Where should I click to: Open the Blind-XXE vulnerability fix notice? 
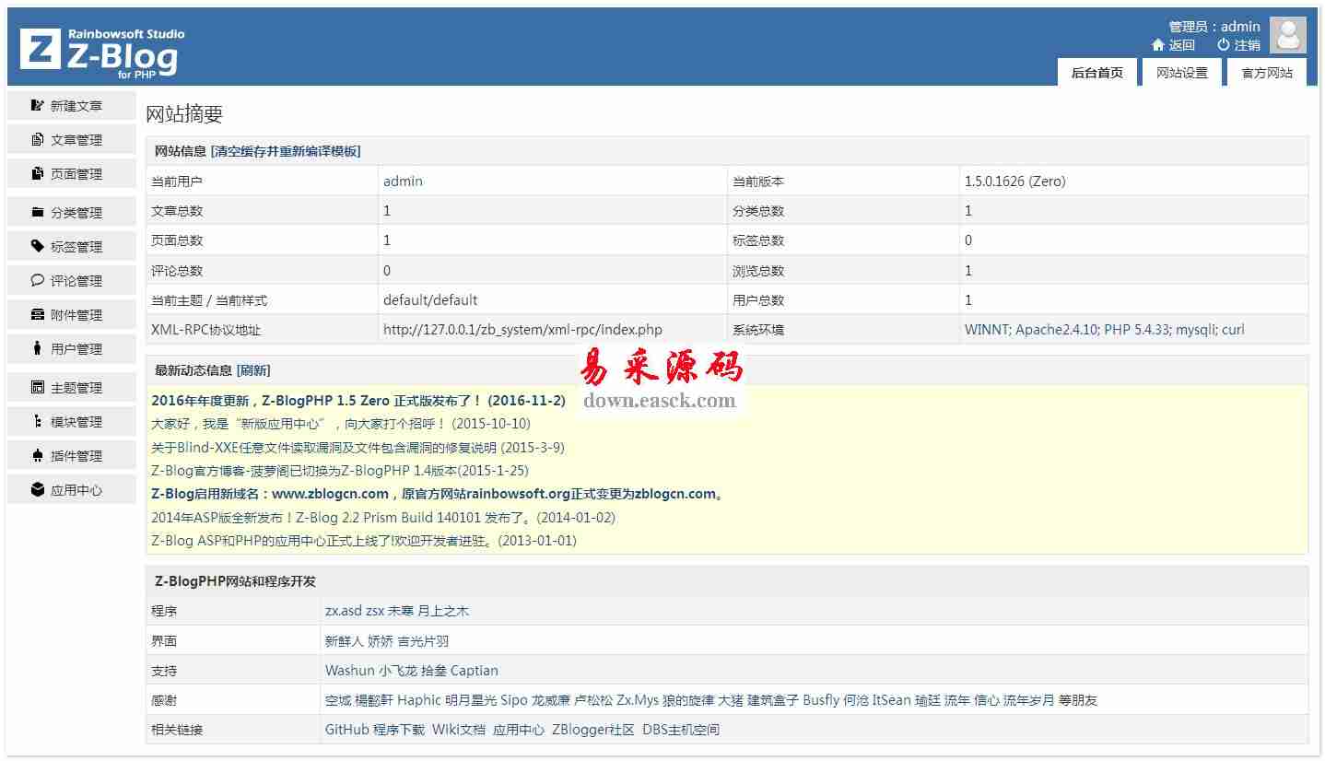[x=358, y=448]
